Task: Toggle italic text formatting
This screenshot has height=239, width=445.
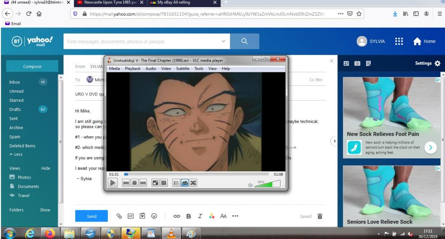Action: pos(200,216)
